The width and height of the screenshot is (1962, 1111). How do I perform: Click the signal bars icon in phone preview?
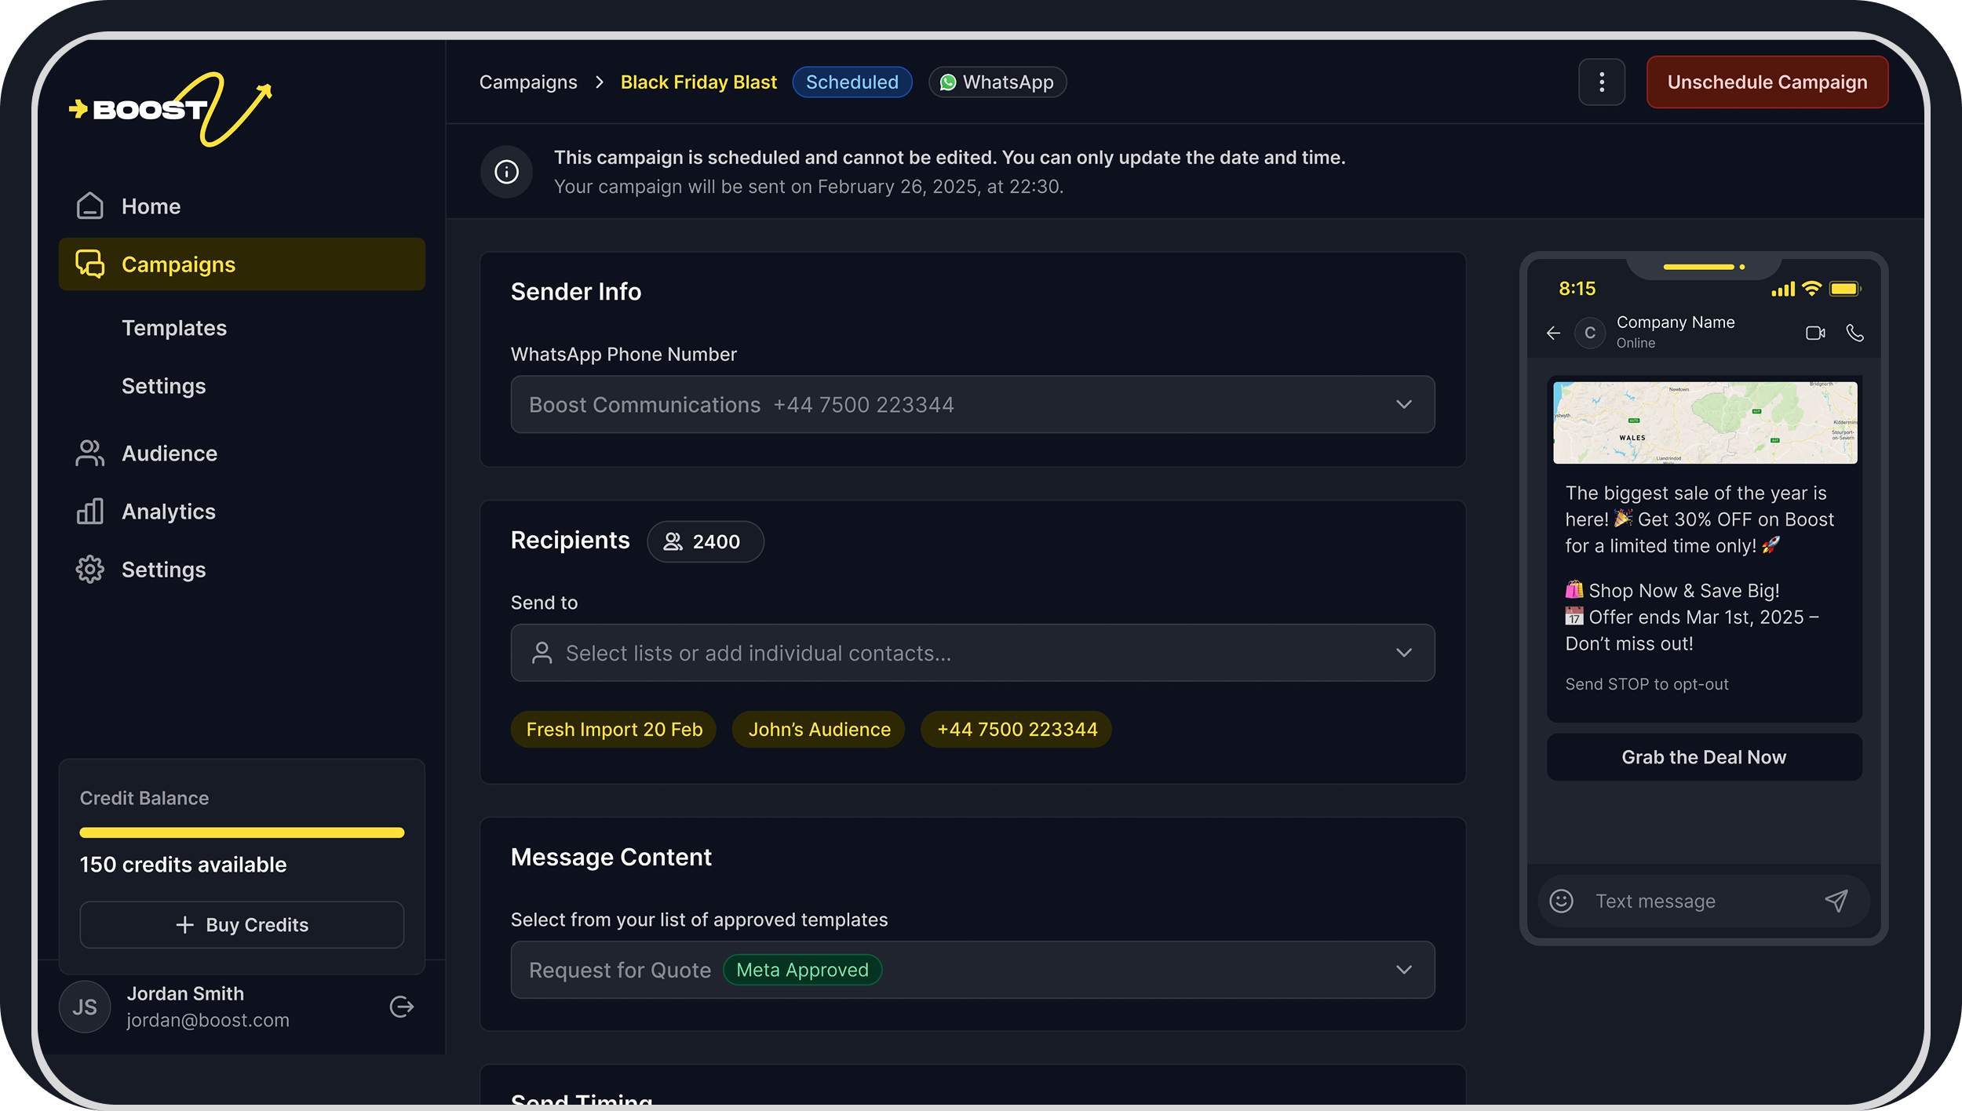[1783, 290]
